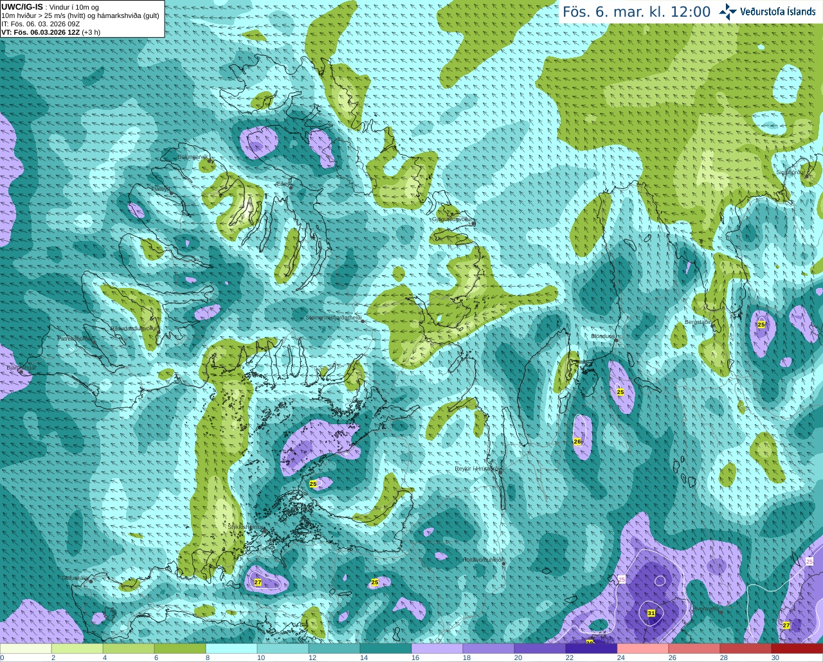Viewport: 823px width, 662px height.
Task: Pick the light pink 24–26 legend swatch
Action: pyautogui.click(x=643, y=649)
